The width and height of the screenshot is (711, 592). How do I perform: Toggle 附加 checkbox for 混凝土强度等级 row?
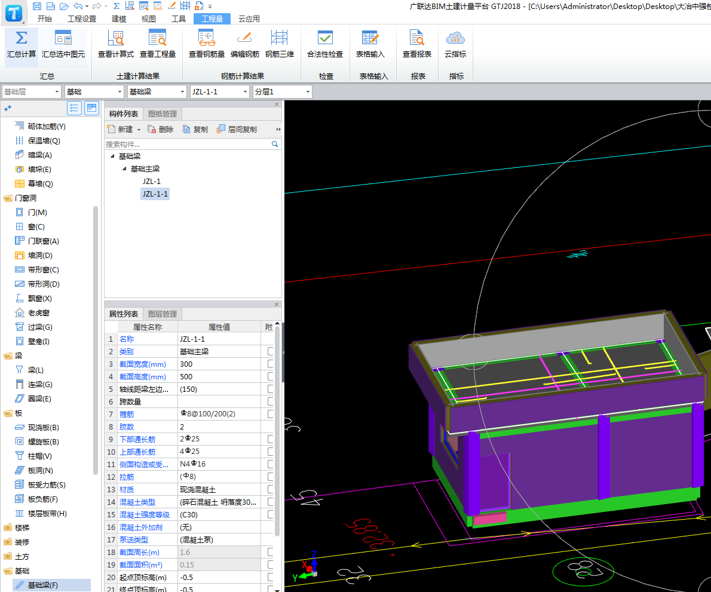(271, 514)
